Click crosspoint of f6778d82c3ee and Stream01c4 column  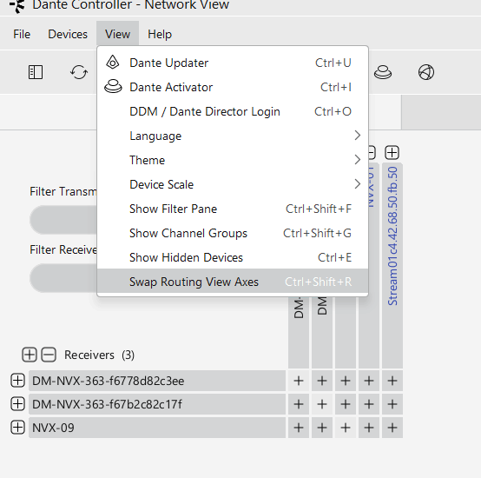392,381
